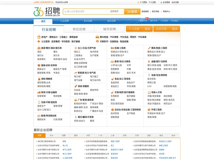Switch to the 城市招聘 panel tab
The width and height of the screenshot is (214, 160).
coord(109,29)
